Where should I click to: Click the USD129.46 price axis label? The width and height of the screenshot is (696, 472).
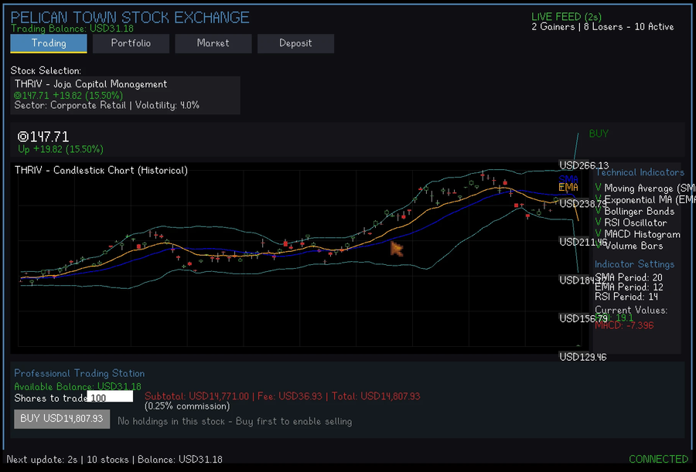click(x=583, y=357)
